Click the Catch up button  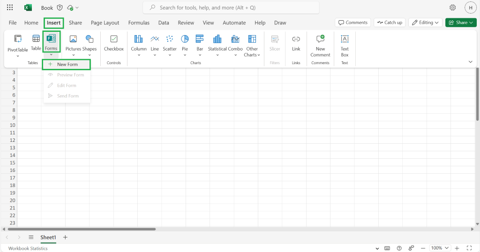[390, 22]
